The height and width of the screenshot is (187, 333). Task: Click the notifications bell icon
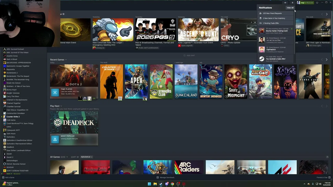coord(292,3)
